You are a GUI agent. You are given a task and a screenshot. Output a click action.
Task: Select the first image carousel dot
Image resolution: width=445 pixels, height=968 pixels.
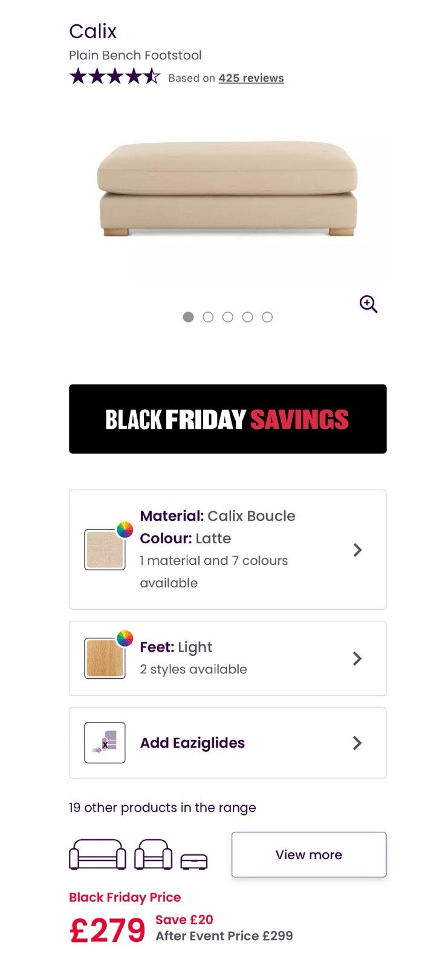pyautogui.click(x=188, y=317)
